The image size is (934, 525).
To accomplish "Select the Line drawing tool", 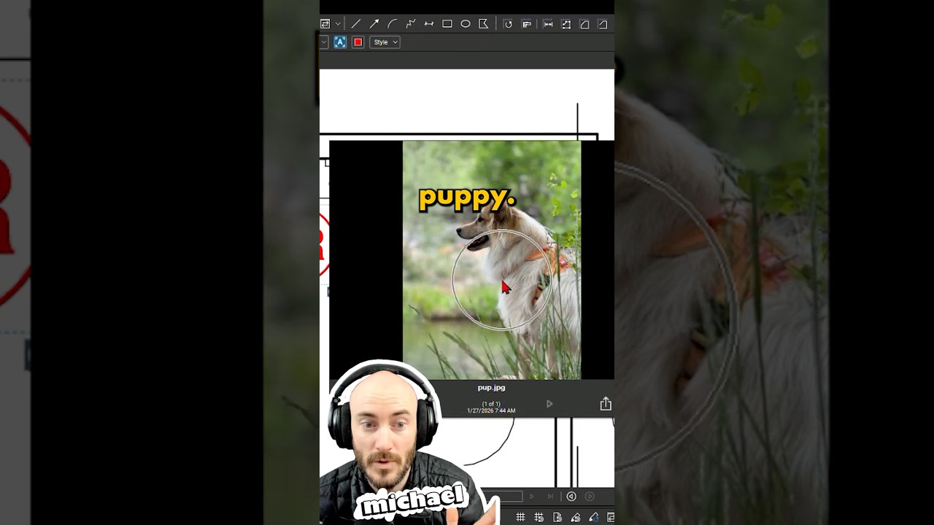I will (x=356, y=24).
